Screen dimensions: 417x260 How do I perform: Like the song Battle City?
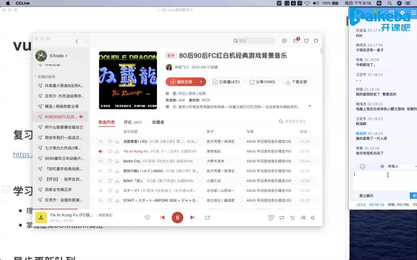[110, 161]
